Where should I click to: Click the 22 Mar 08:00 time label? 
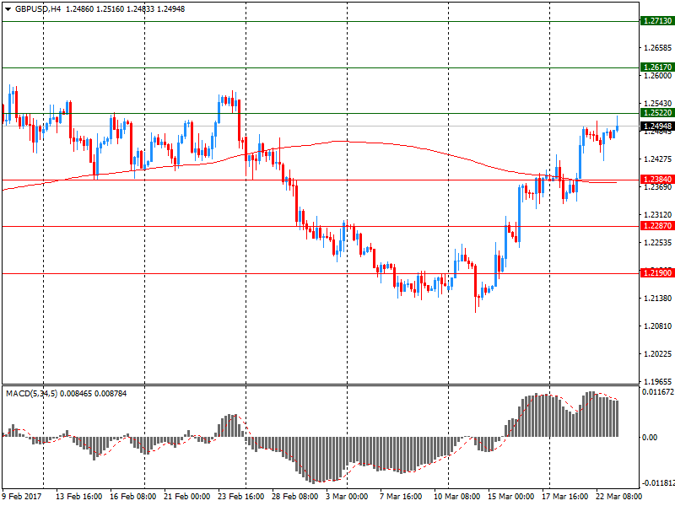tap(618, 497)
